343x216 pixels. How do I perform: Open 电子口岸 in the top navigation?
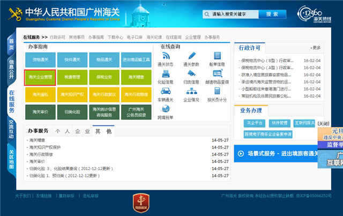click(135, 37)
